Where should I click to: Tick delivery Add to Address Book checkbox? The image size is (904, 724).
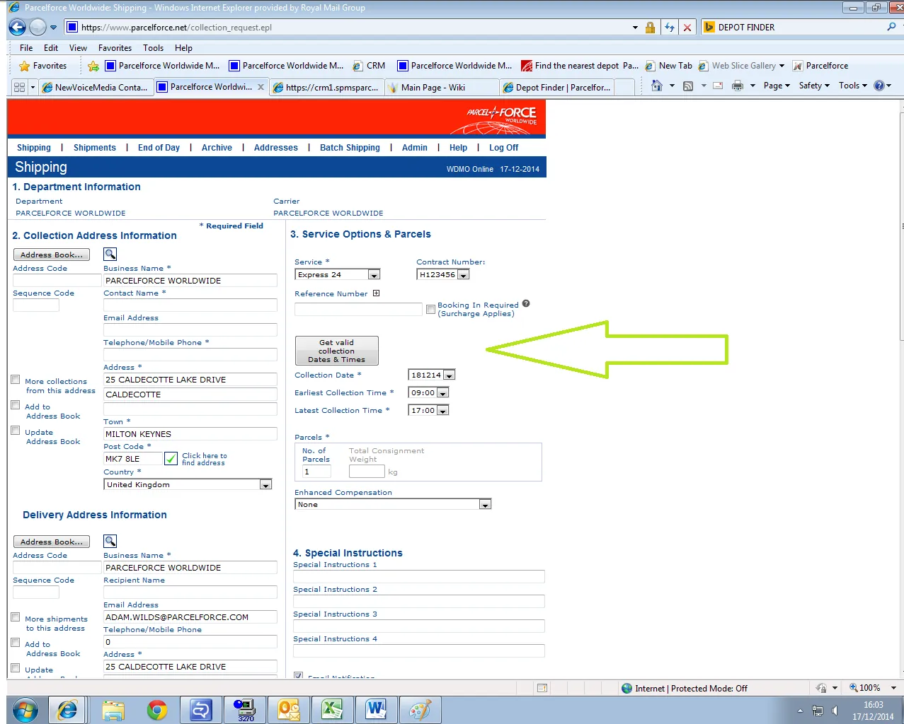[x=15, y=643]
